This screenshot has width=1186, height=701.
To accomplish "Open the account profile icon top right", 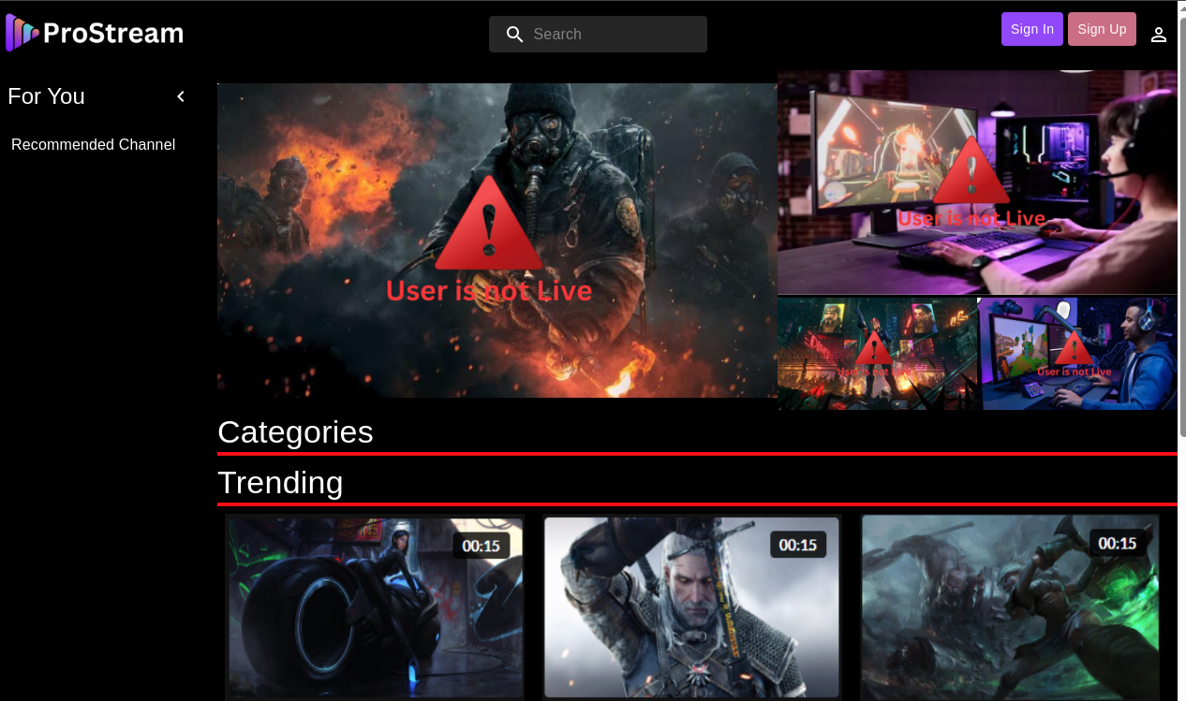I will pos(1159,34).
